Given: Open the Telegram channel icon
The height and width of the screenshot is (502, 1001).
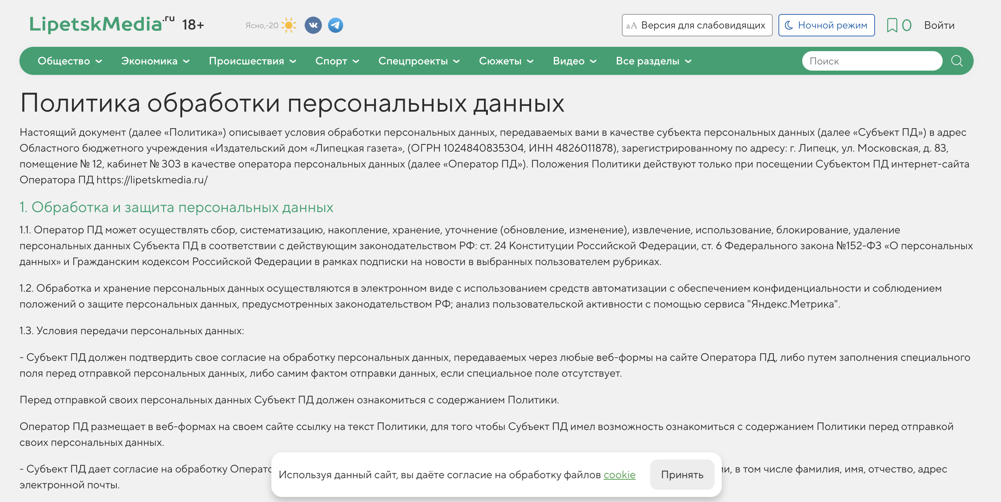Looking at the screenshot, I should pyautogui.click(x=335, y=25).
